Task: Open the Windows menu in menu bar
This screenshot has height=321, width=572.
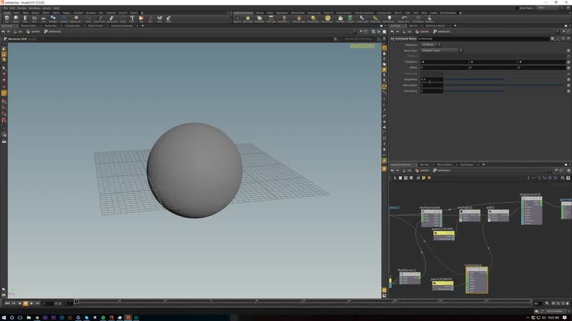Action: click(35, 8)
